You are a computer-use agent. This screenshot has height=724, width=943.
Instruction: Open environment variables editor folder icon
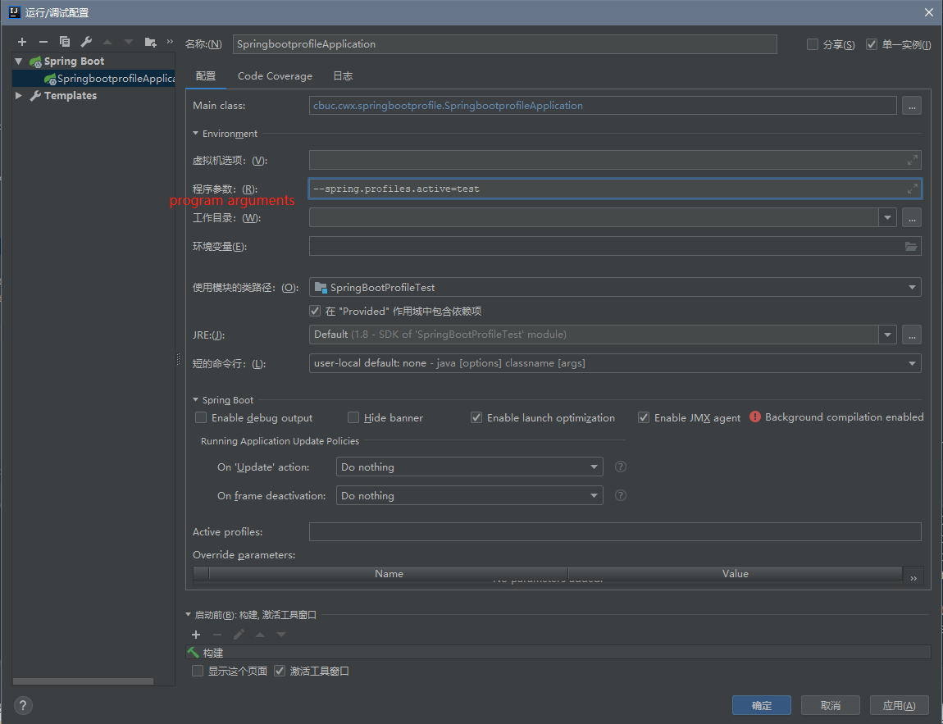(910, 247)
